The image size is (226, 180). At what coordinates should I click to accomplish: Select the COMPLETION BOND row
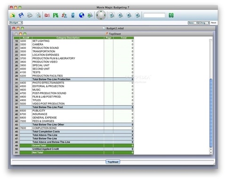(73, 128)
